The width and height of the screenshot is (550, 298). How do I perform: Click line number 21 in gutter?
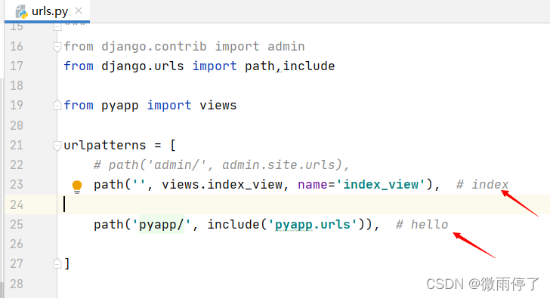coord(17,145)
